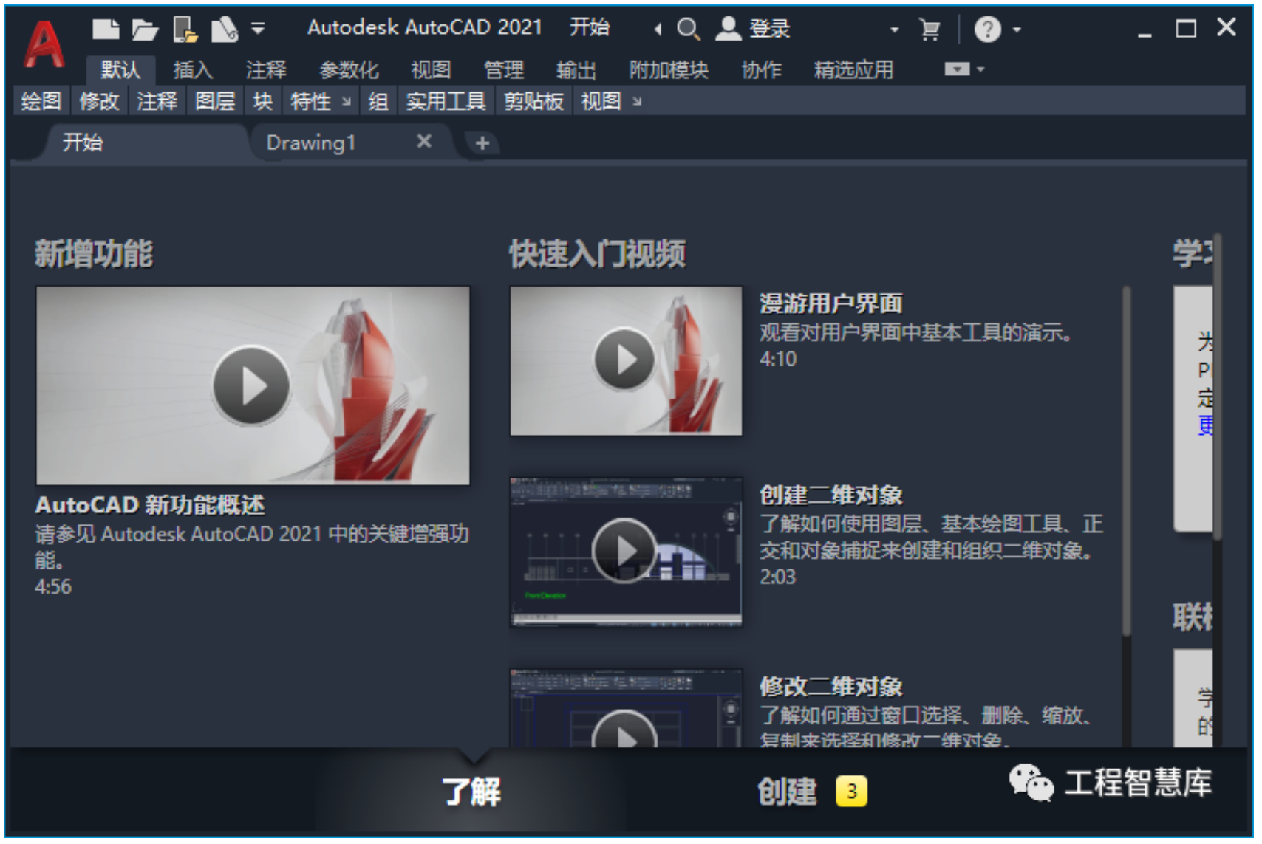Image resolution: width=1262 pixels, height=844 pixels.
Task: Open the 块 panel
Action: (262, 101)
